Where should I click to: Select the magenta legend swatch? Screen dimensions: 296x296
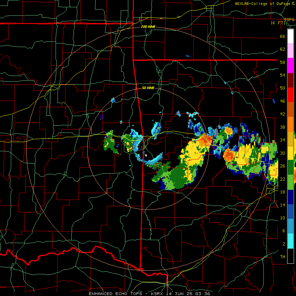tap(290, 65)
